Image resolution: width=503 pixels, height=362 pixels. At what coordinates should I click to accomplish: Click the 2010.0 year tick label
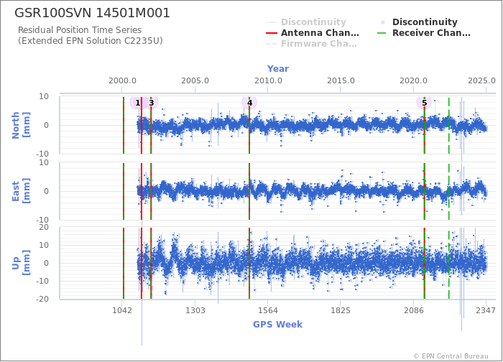tap(268, 80)
